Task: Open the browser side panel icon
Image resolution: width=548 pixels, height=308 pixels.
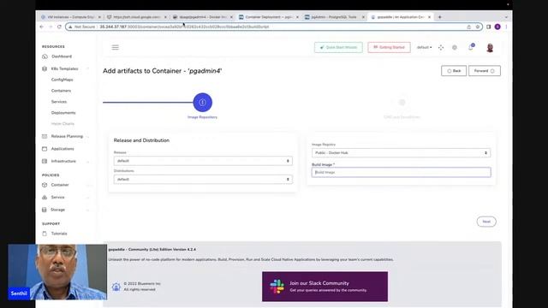Action: [x=489, y=27]
